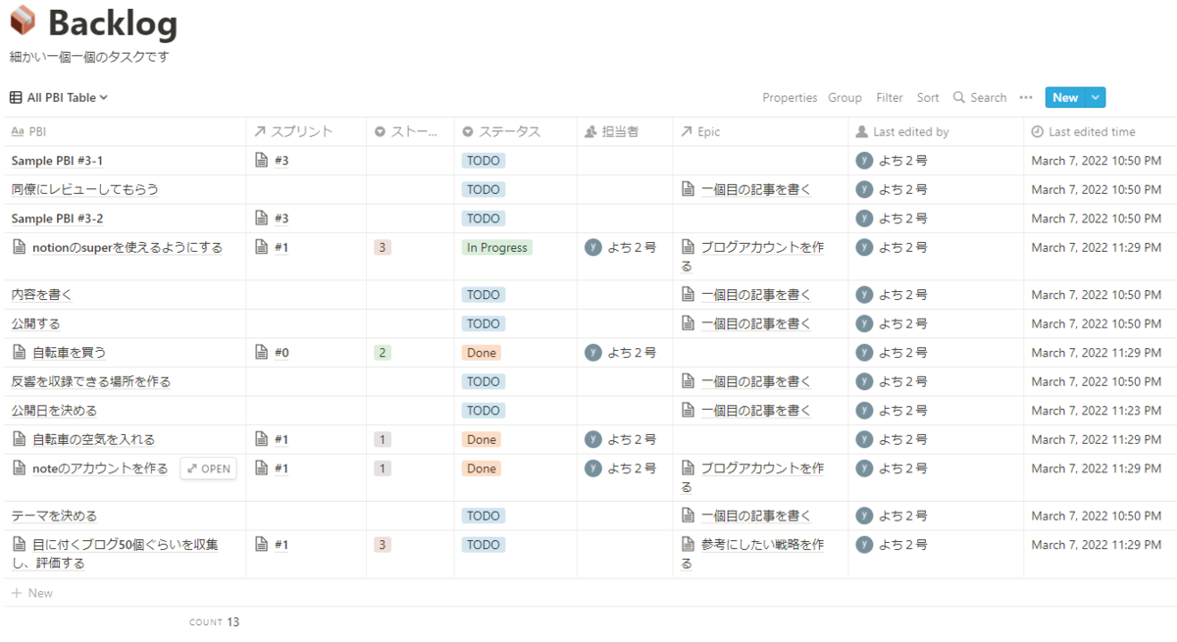Click the 反響を収録できる場所を作る row title
Viewport: 1177px width, 642px height.
[90, 381]
